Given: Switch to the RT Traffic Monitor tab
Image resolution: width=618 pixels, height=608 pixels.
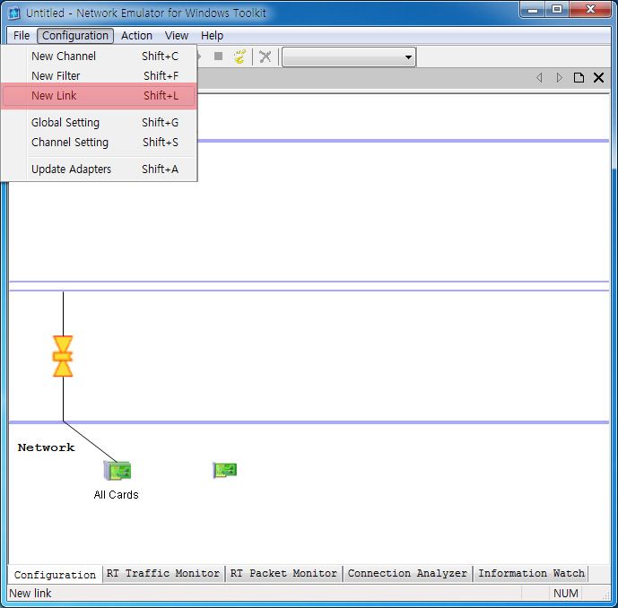Looking at the screenshot, I should pos(162,573).
